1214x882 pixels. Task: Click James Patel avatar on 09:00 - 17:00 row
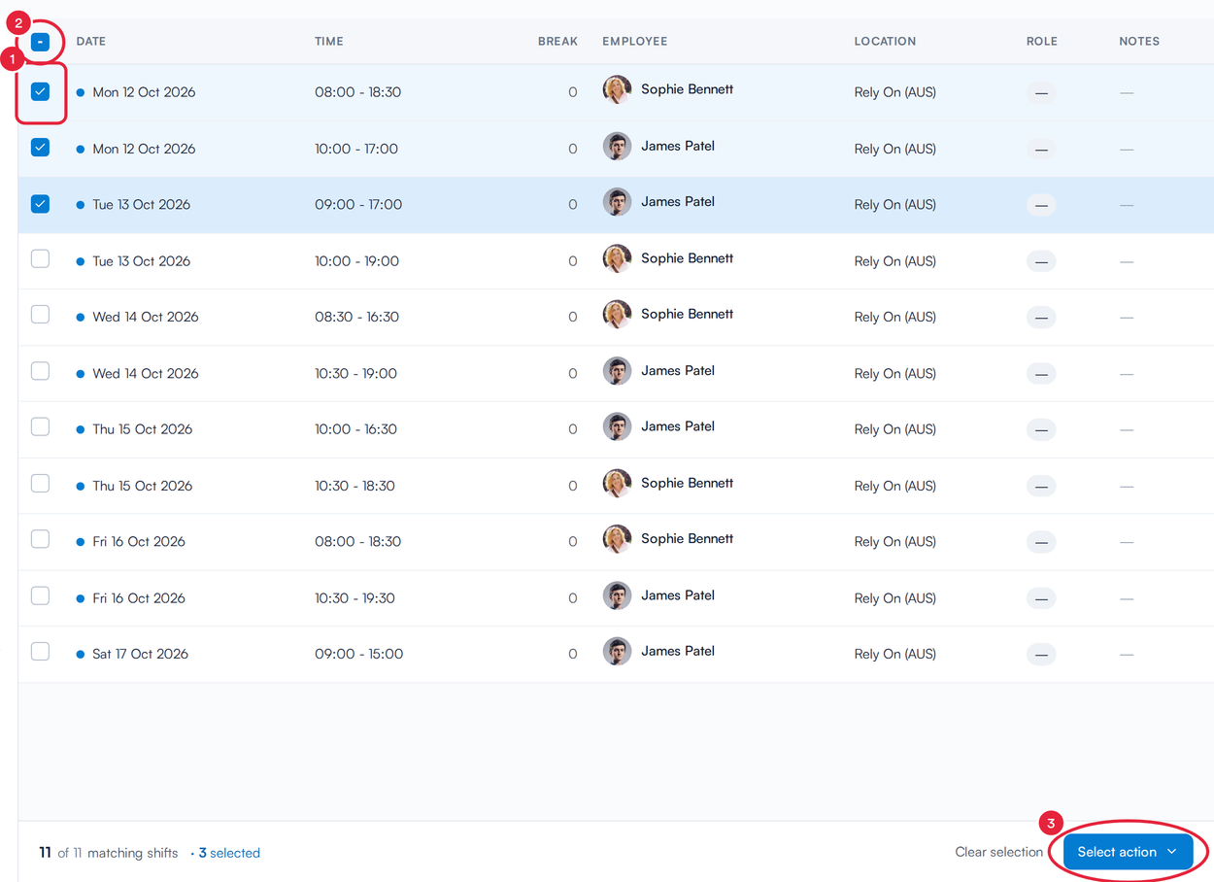tap(617, 202)
